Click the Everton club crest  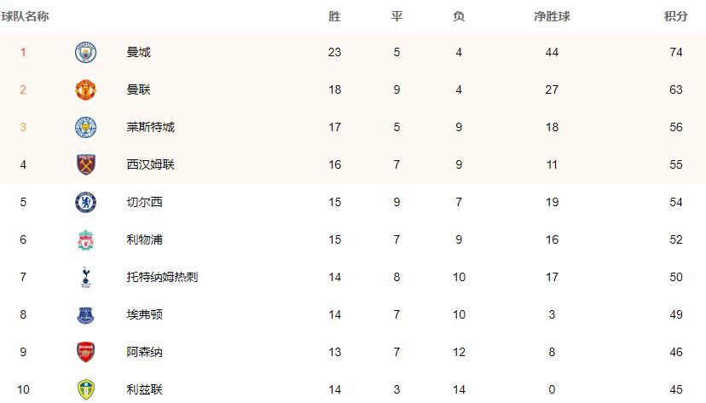pos(85,314)
